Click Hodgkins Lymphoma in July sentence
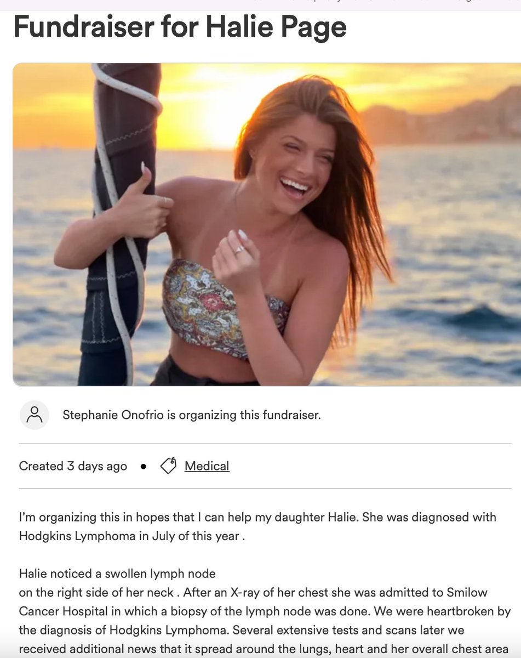The height and width of the screenshot is (658, 521). click(x=131, y=536)
